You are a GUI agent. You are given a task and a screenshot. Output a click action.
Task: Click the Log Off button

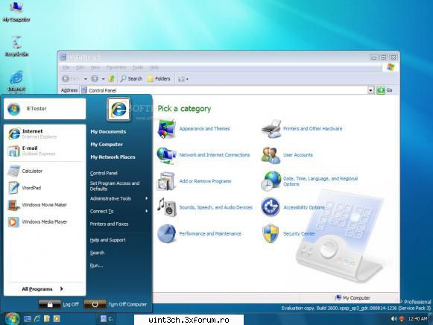coord(59,304)
